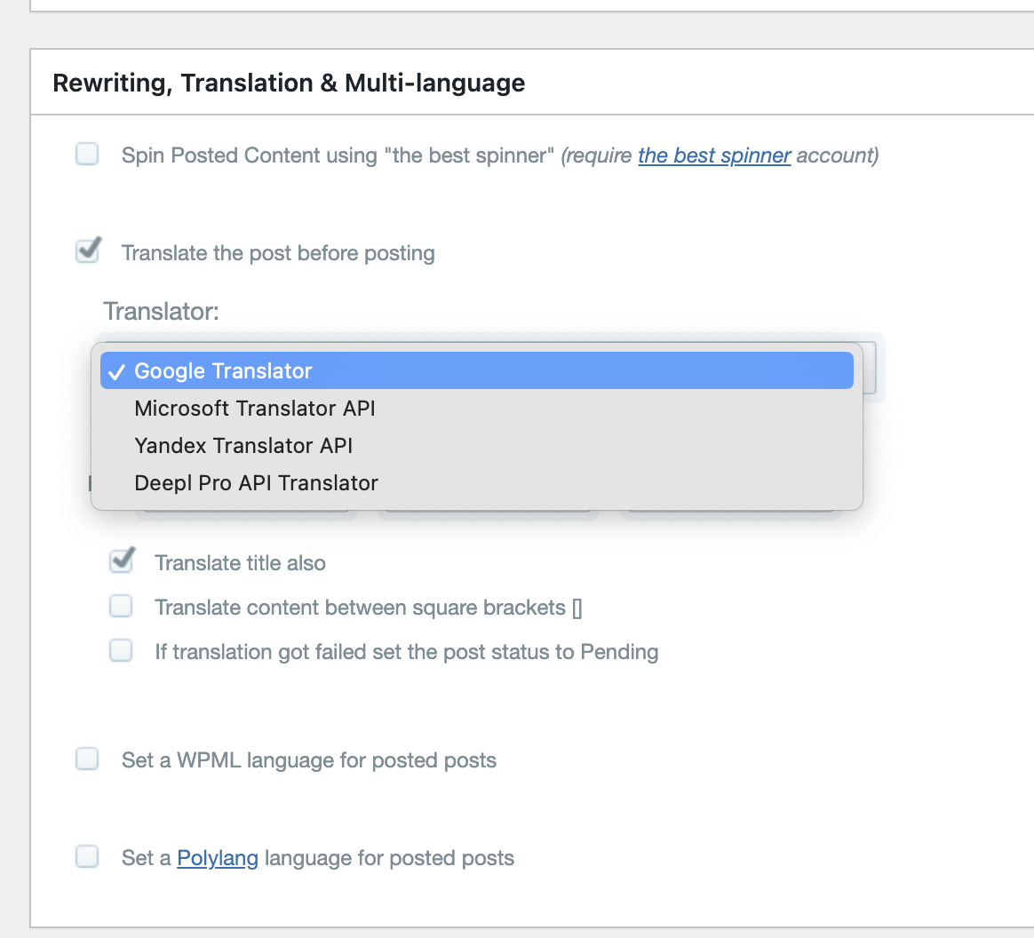Enable the Set a WPML language checkbox
Screen dimensions: 1034x938
(x=87, y=759)
